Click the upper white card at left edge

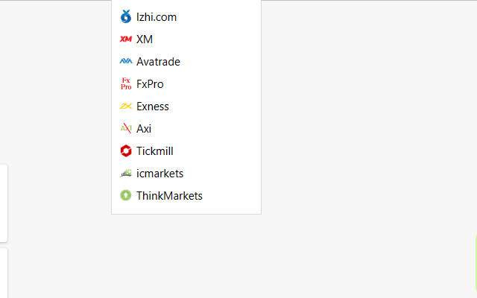pos(4,203)
